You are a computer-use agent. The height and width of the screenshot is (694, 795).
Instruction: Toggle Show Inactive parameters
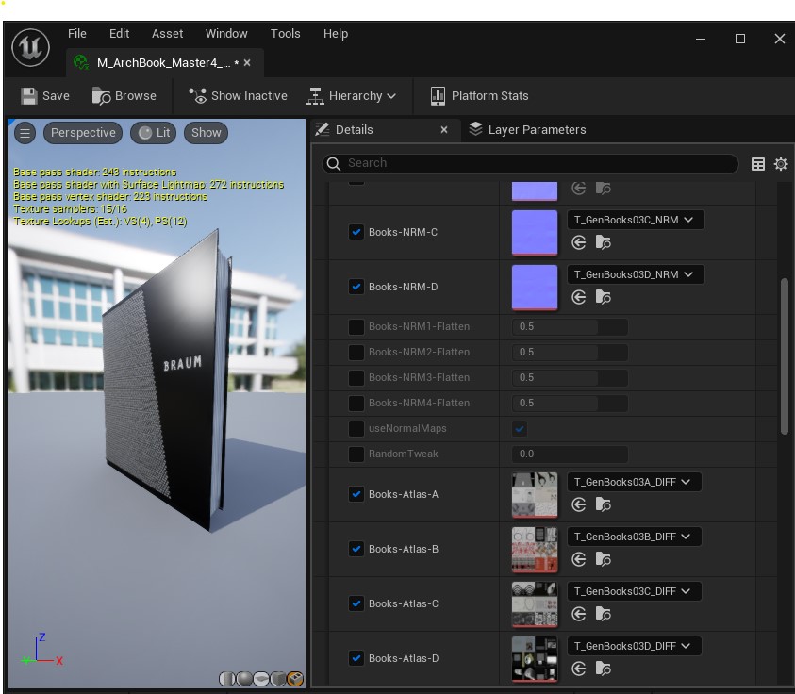click(238, 96)
